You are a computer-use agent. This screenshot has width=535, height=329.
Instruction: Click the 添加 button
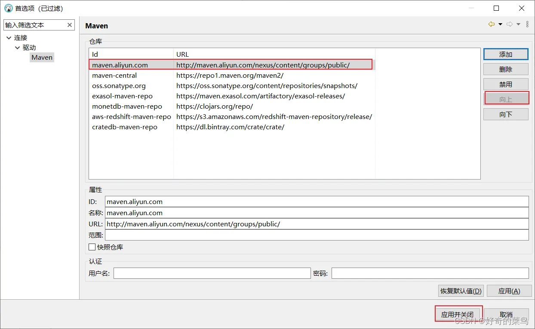click(x=506, y=55)
